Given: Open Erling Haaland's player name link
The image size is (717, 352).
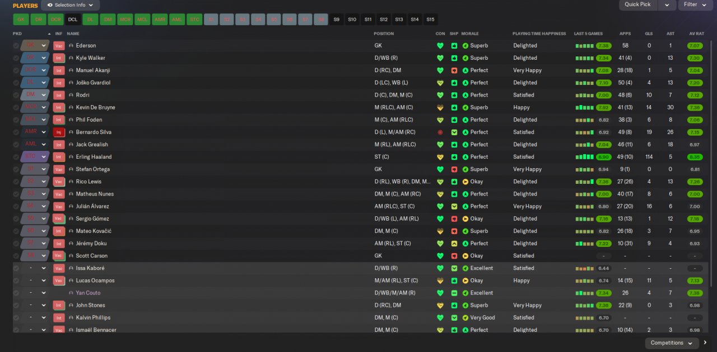Looking at the screenshot, I should click(x=94, y=157).
